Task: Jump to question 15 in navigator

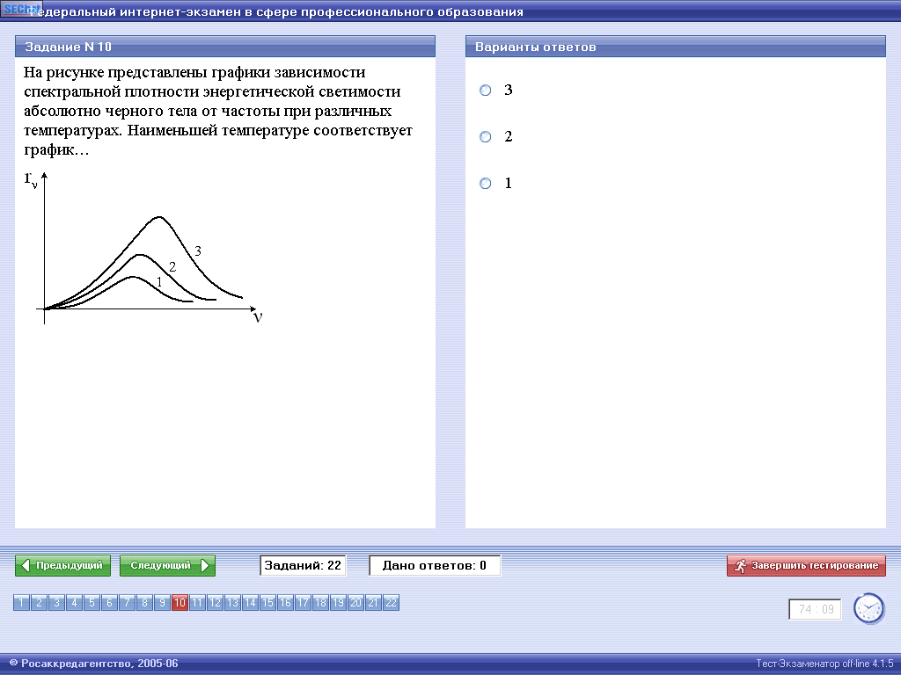Action: [x=267, y=603]
